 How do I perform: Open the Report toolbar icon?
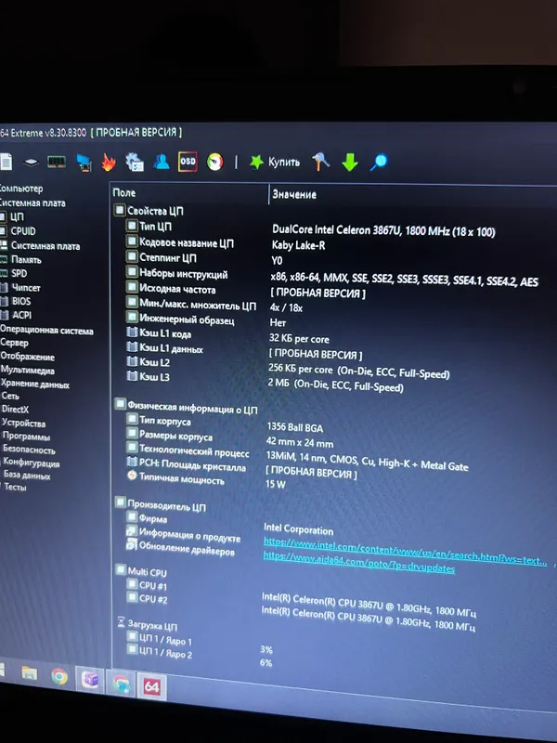[6, 162]
